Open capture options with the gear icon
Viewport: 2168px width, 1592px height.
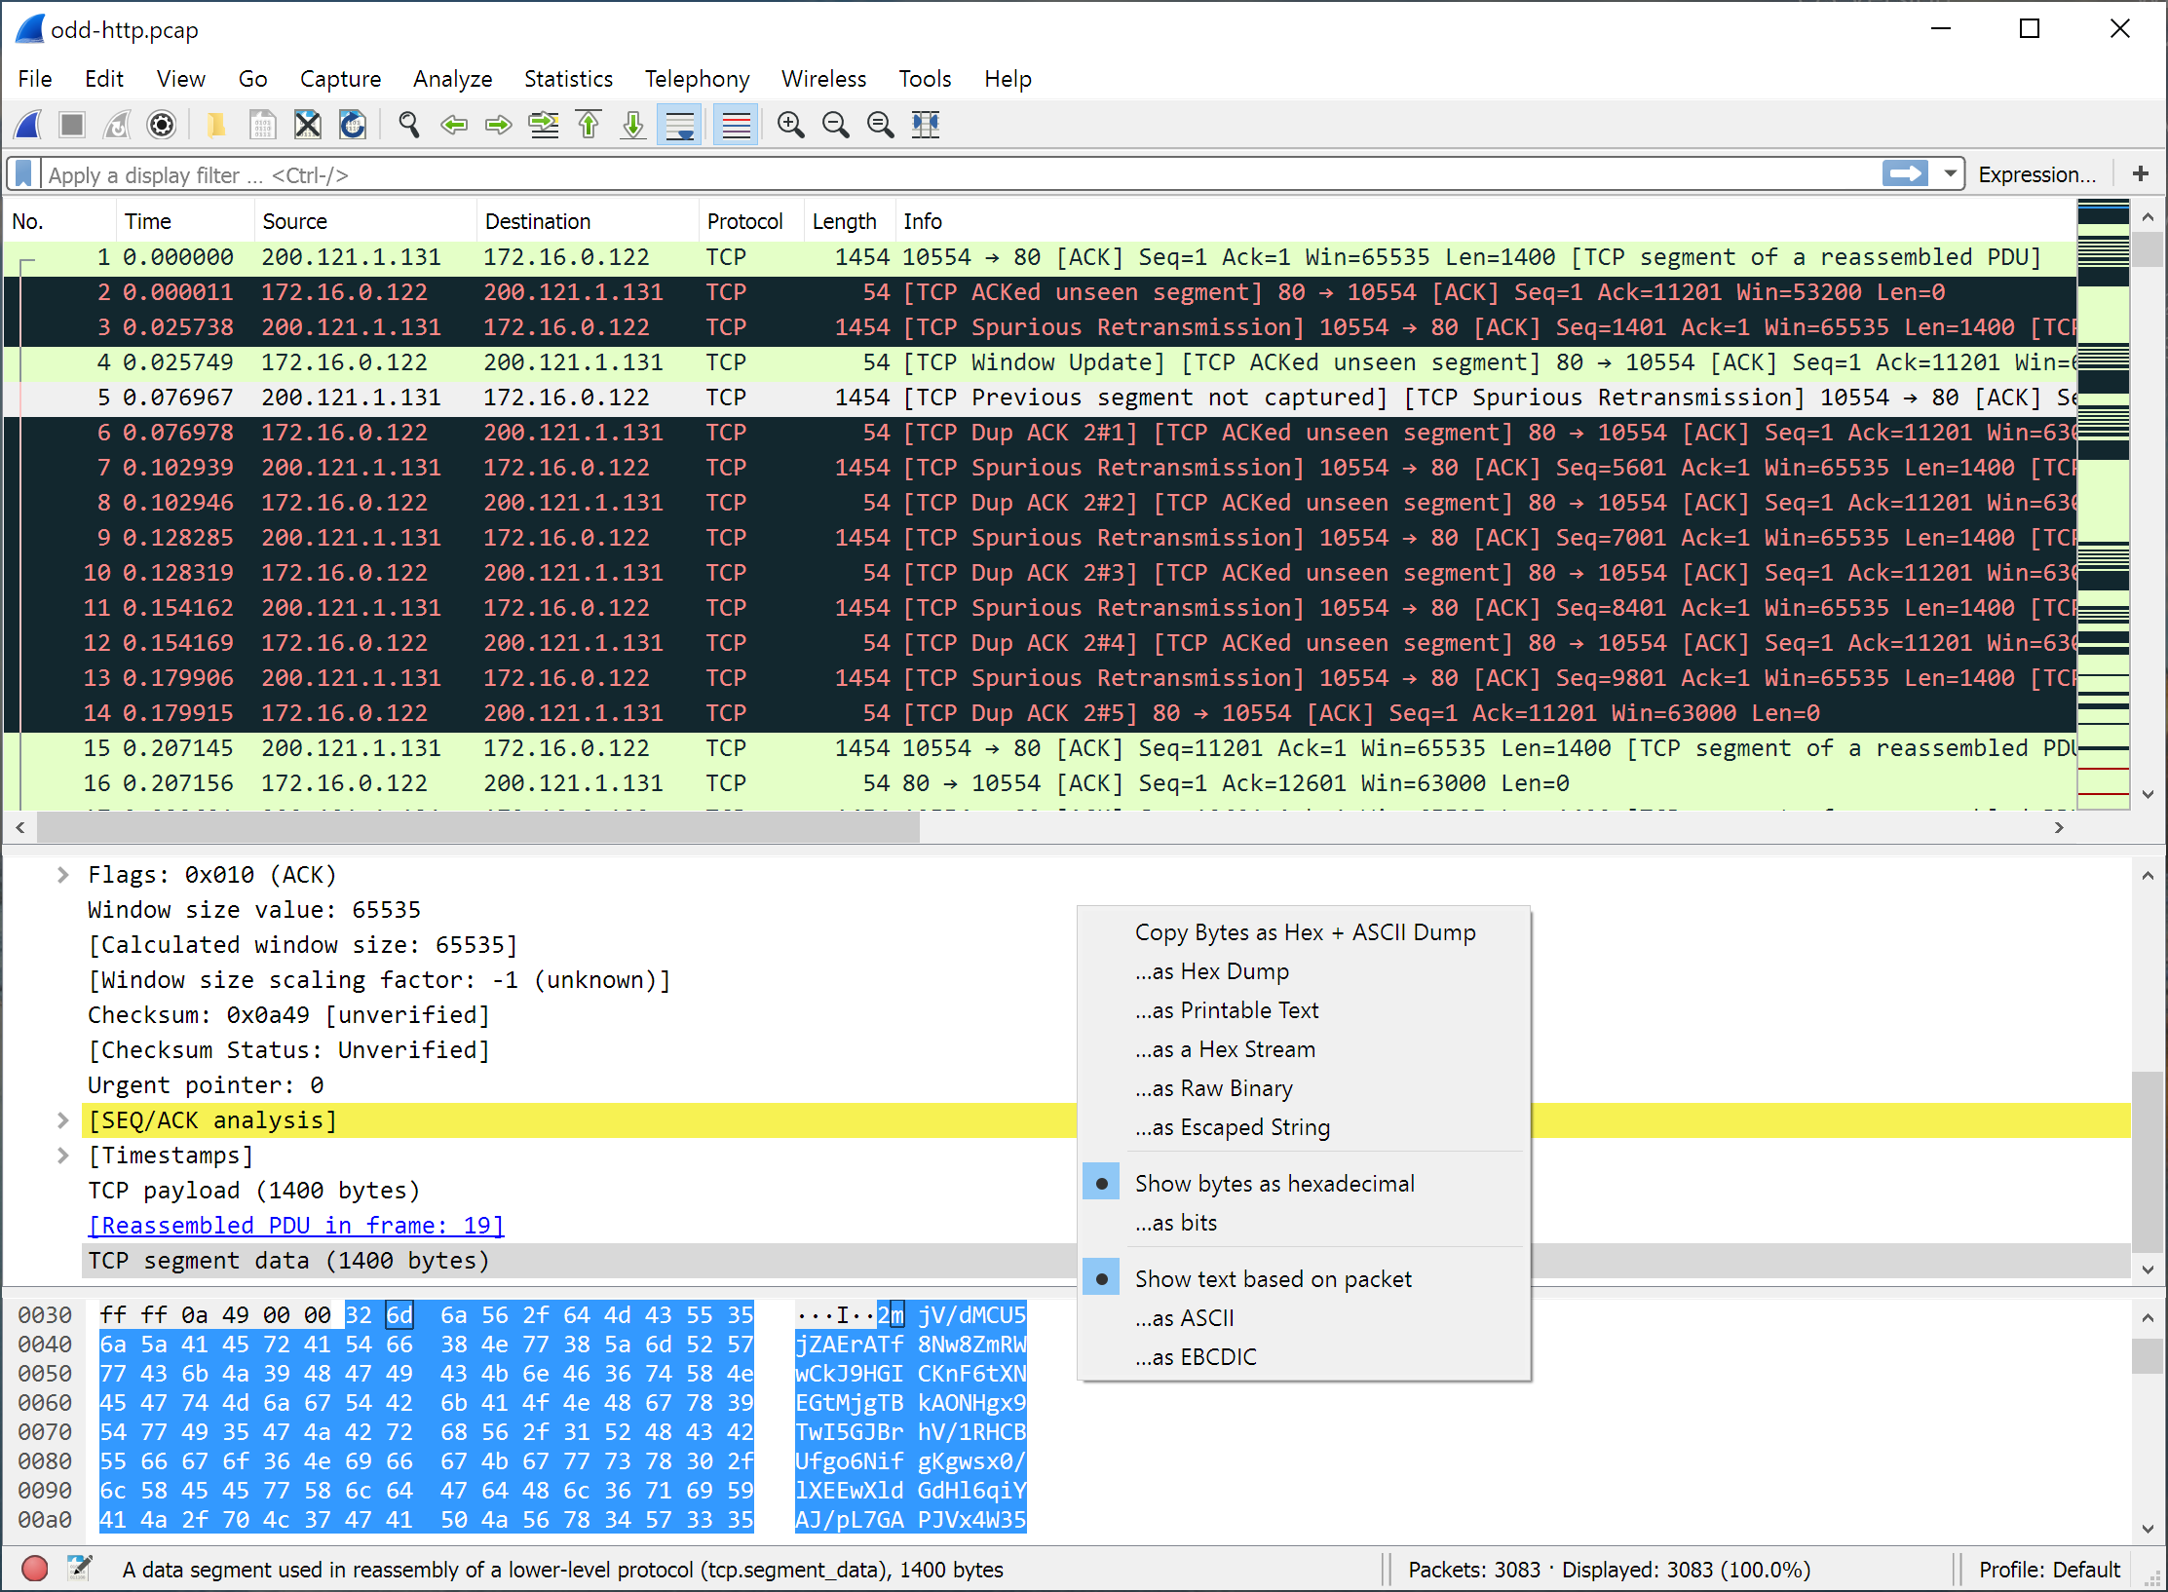[162, 125]
